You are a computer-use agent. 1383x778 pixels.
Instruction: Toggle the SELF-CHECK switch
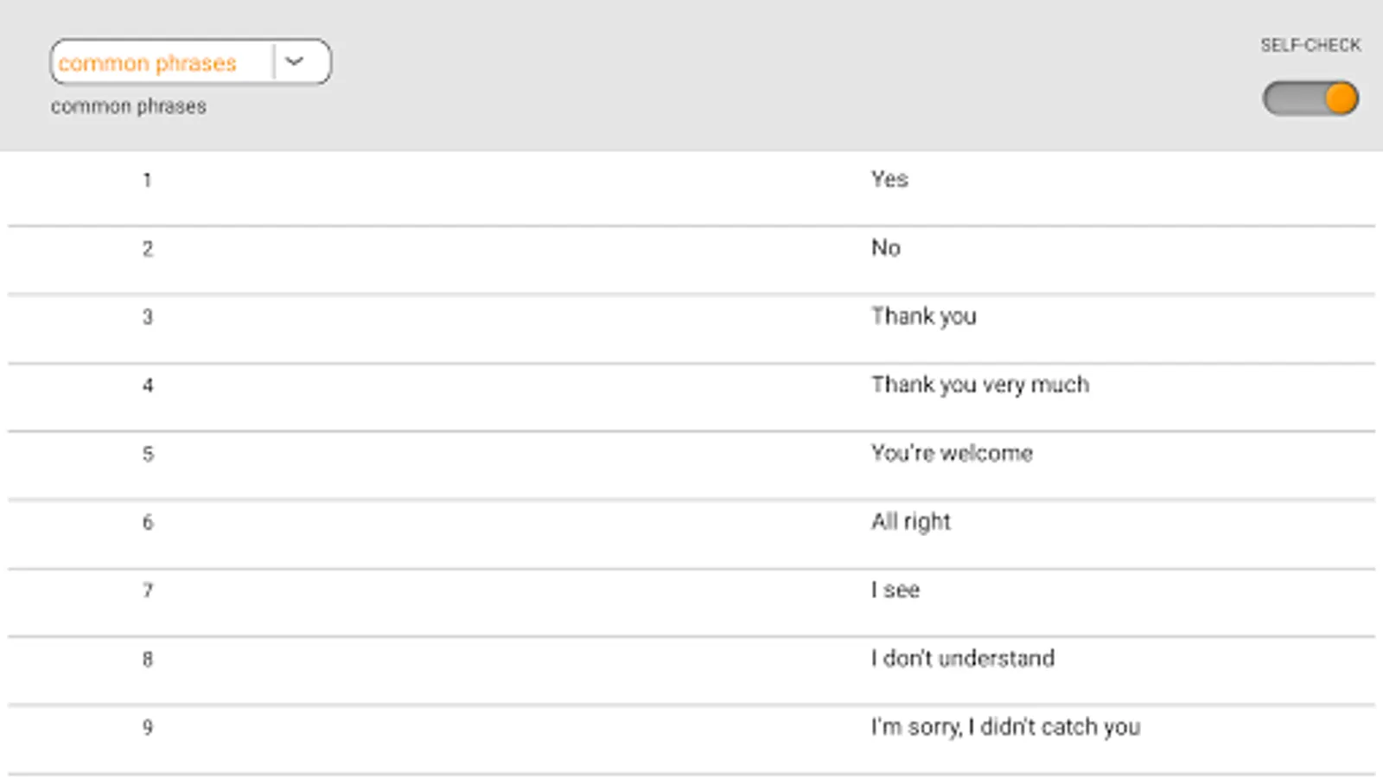click(1310, 99)
